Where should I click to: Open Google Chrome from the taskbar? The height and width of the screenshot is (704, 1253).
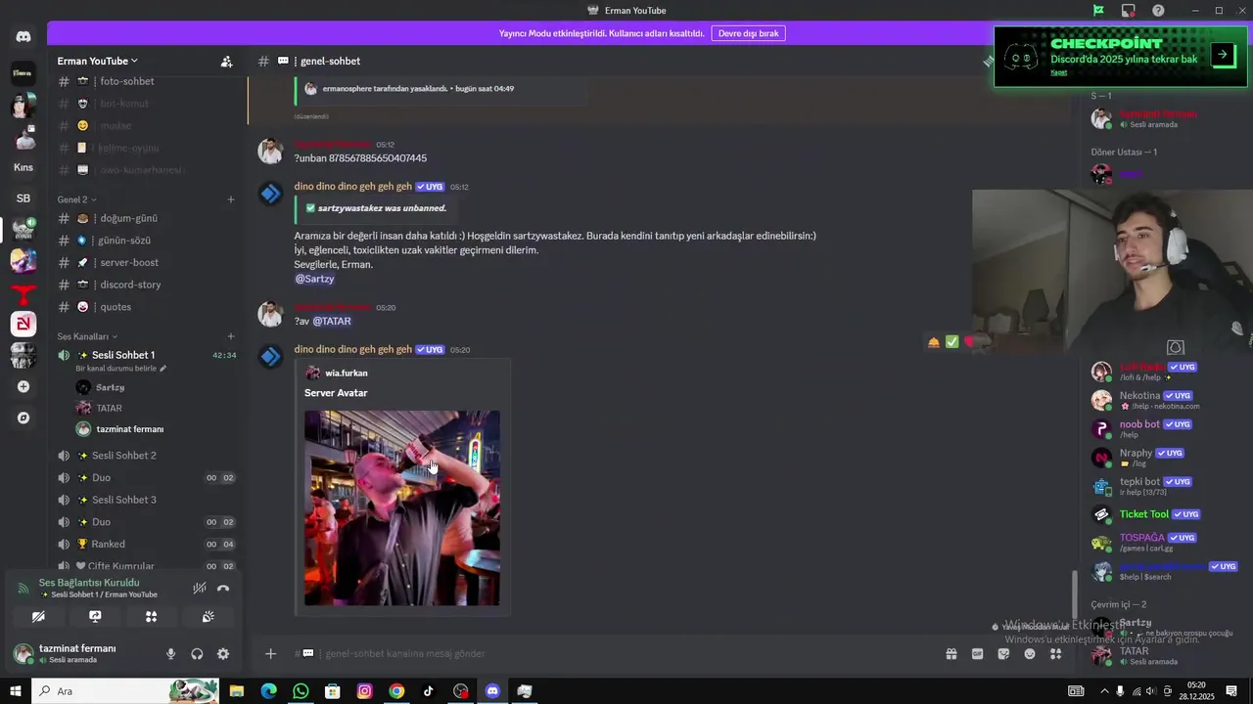click(396, 691)
